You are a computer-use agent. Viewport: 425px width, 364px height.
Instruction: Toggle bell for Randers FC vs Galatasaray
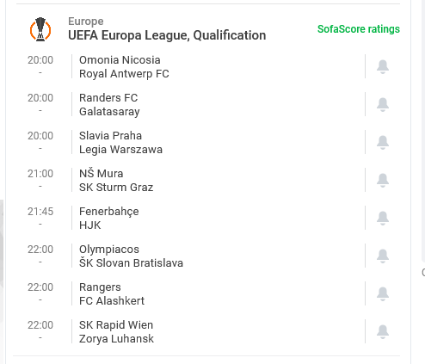(x=383, y=104)
